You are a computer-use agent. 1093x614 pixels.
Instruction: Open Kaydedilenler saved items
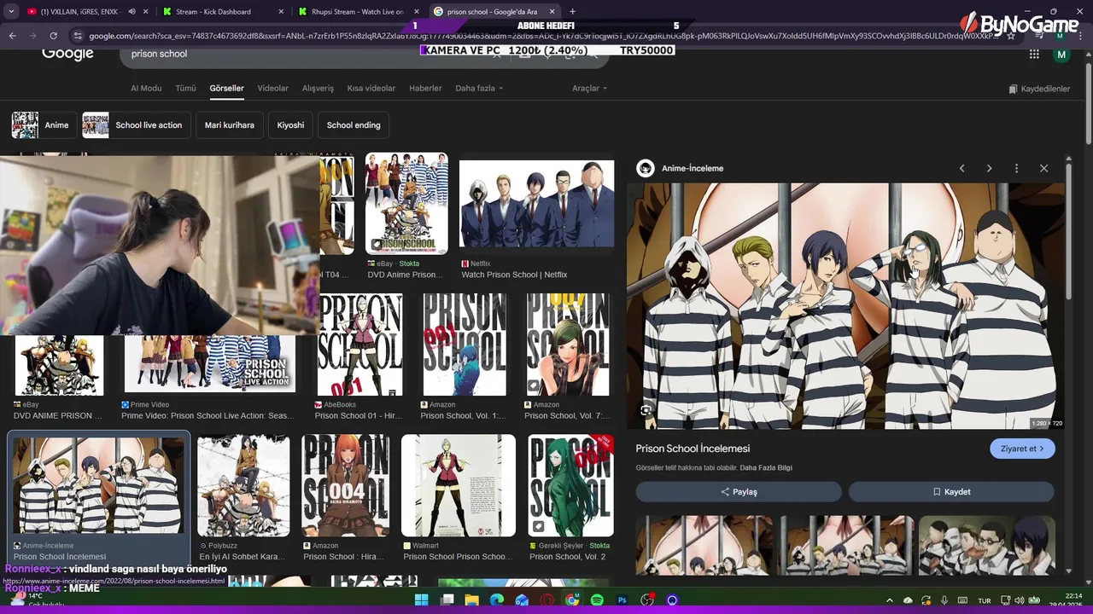click(1038, 89)
